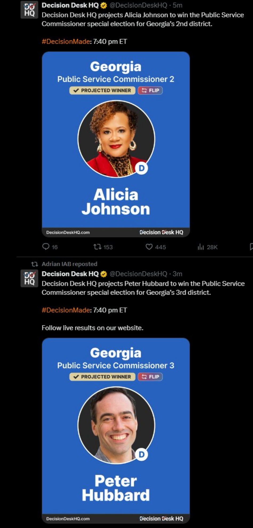Open Peter Hubbard projected winner image
This screenshot has width=253, height=528.
[116, 430]
